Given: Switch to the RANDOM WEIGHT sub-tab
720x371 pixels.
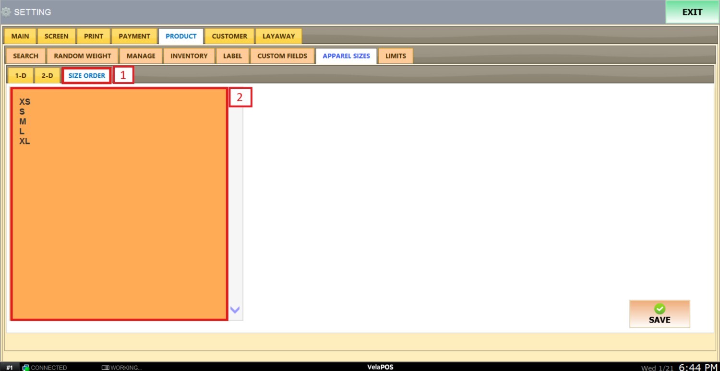Looking at the screenshot, I should point(83,56).
